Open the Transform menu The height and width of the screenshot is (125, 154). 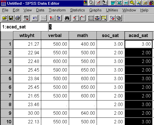click(x=57, y=10)
